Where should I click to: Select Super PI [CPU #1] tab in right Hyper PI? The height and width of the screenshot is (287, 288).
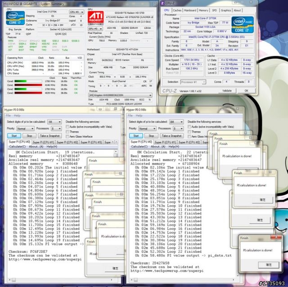(x=165, y=142)
